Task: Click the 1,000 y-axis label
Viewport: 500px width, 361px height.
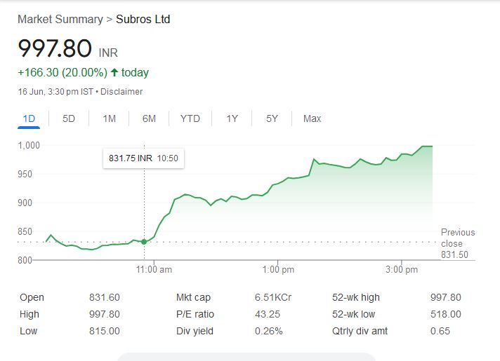Action: pos(29,146)
